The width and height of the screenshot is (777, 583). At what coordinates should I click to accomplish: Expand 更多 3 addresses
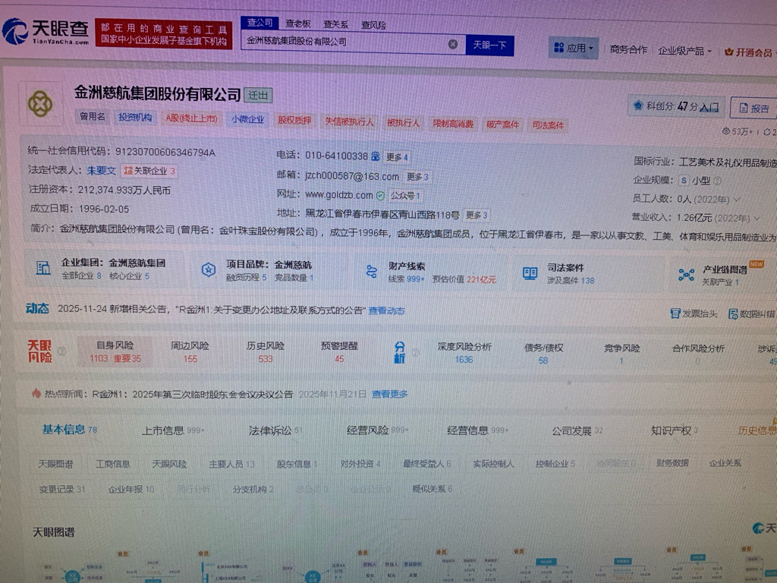coord(477,215)
